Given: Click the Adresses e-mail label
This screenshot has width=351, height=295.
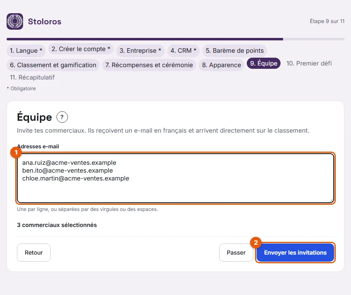Looking at the screenshot, I should 38,147.
